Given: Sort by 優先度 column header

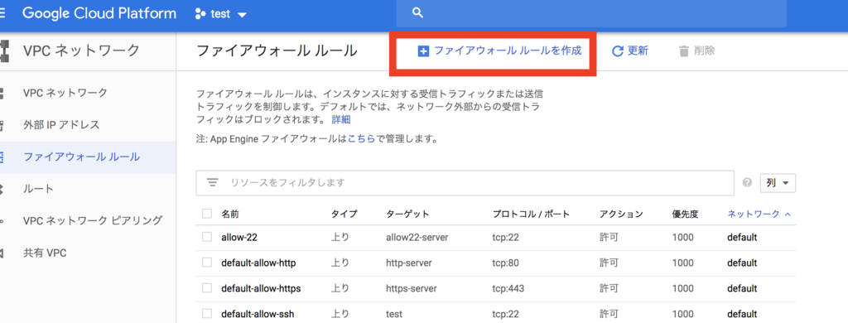Looking at the screenshot, I should (x=685, y=215).
